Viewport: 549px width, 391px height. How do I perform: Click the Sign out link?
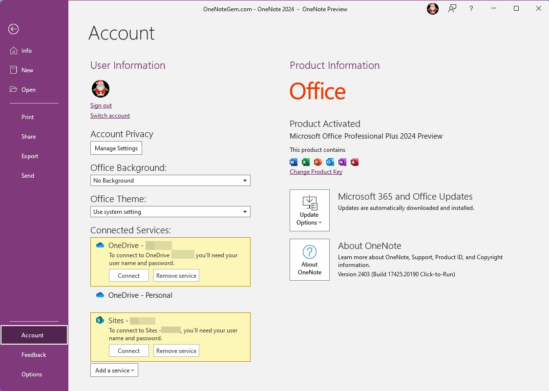pyautogui.click(x=101, y=105)
